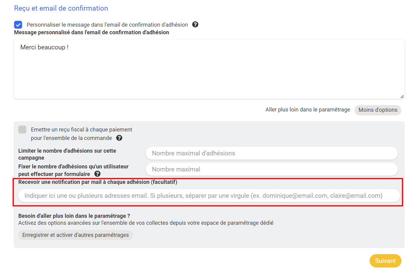Click 'Aller plus loin dans le paramétrage' text

308,110
